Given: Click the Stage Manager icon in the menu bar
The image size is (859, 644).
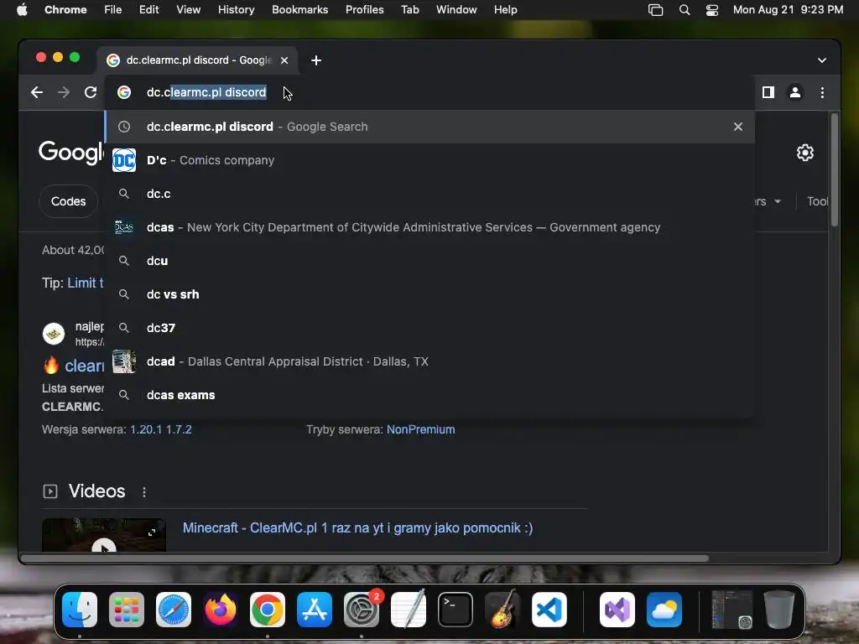Looking at the screenshot, I should [x=656, y=10].
